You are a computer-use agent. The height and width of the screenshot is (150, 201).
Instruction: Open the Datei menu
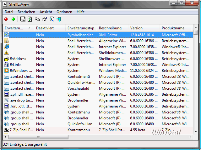tap(9, 12)
